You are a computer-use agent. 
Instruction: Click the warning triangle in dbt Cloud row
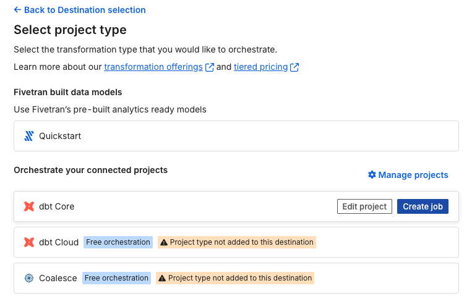point(164,242)
